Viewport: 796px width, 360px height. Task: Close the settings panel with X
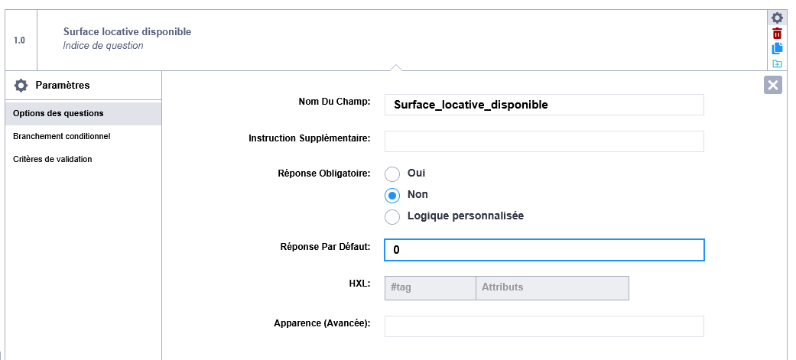pyautogui.click(x=773, y=85)
